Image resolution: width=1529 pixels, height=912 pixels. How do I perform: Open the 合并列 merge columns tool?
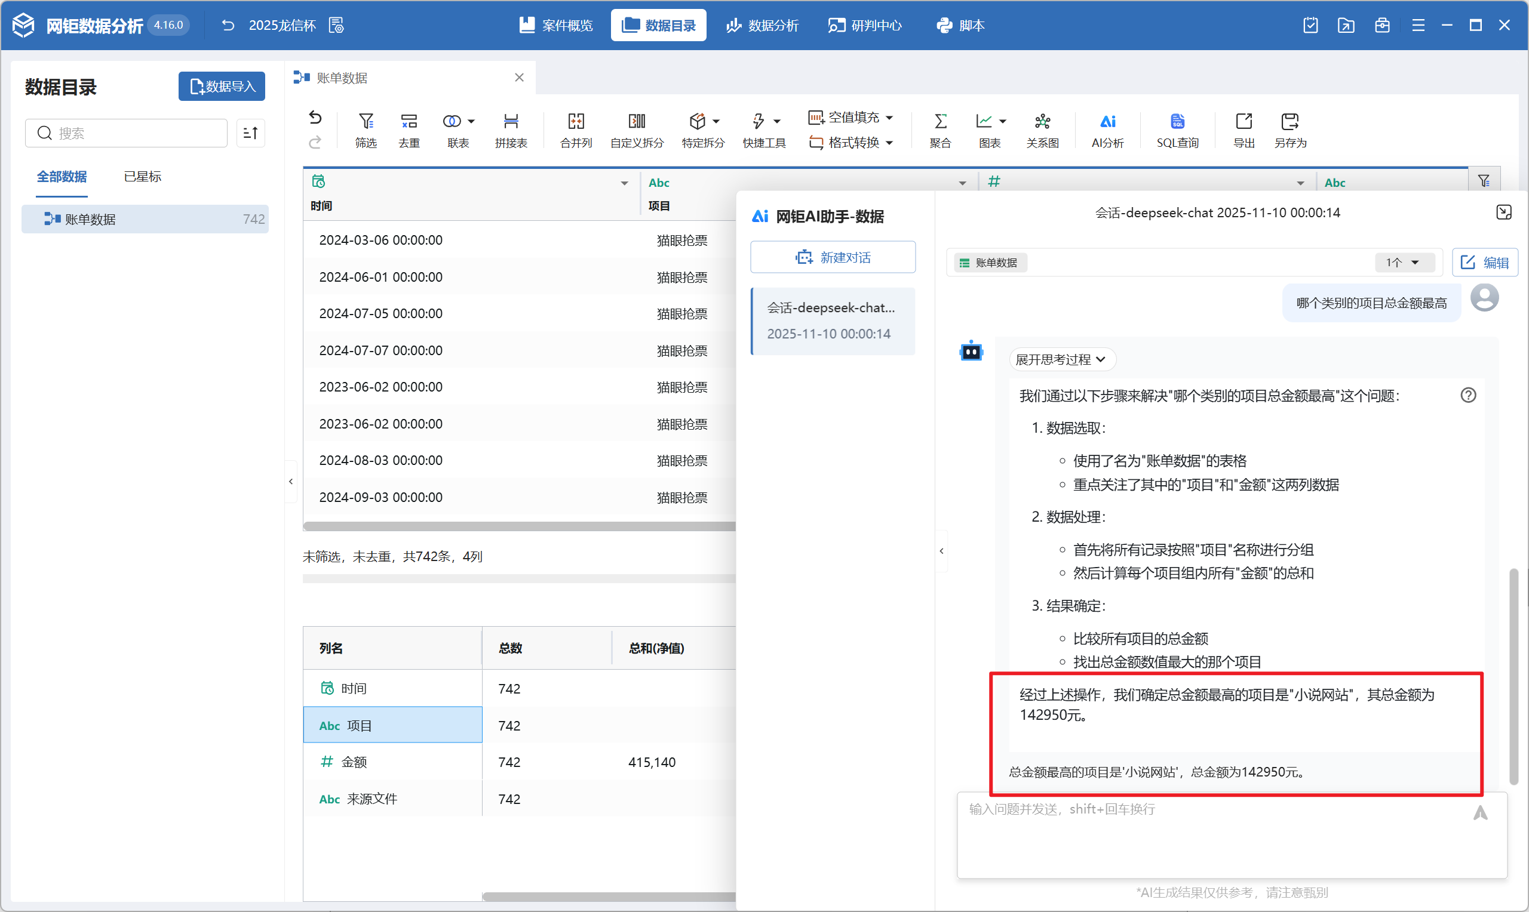pos(576,122)
